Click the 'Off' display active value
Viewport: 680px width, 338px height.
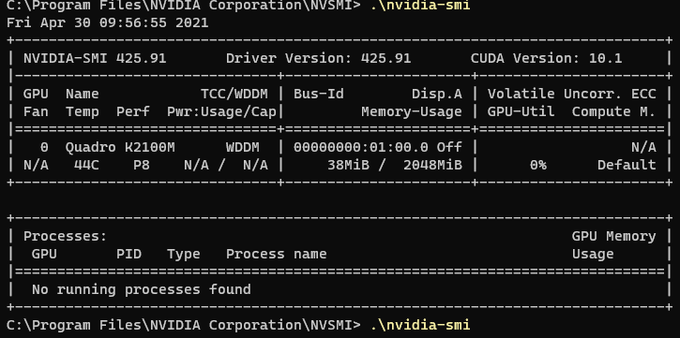(449, 148)
